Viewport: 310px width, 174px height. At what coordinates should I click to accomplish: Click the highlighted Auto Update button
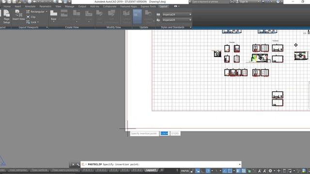pos(137,17)
